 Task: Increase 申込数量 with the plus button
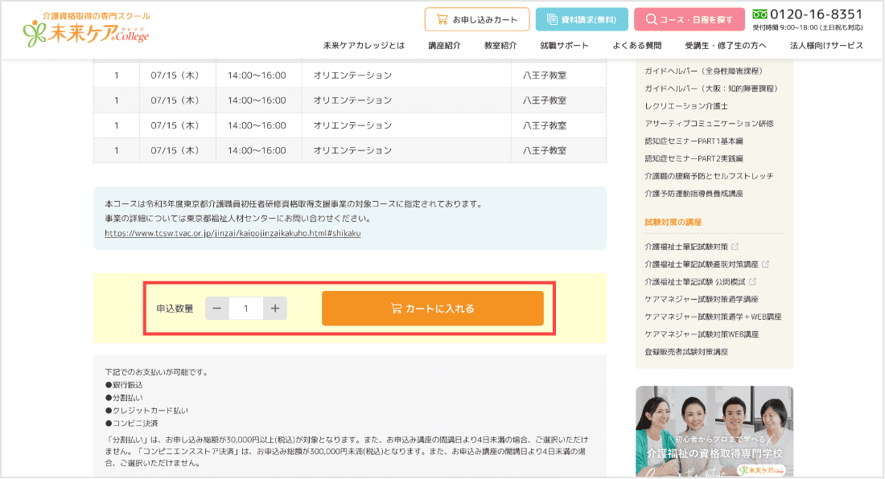(274, 307)
